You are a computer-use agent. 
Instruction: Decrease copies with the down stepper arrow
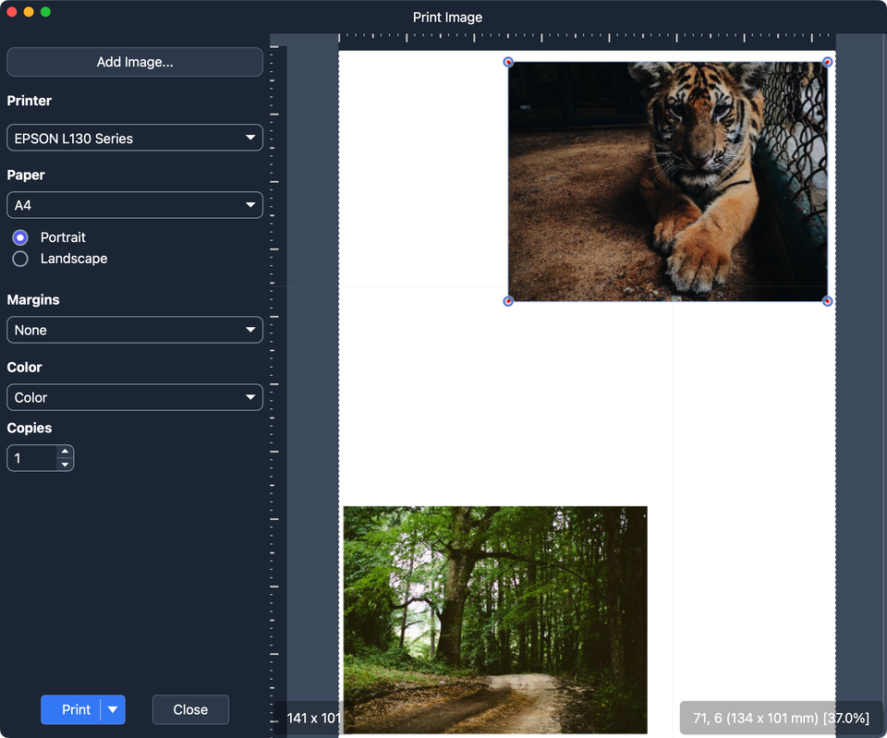pyautogui.click(x=65, y=465)
